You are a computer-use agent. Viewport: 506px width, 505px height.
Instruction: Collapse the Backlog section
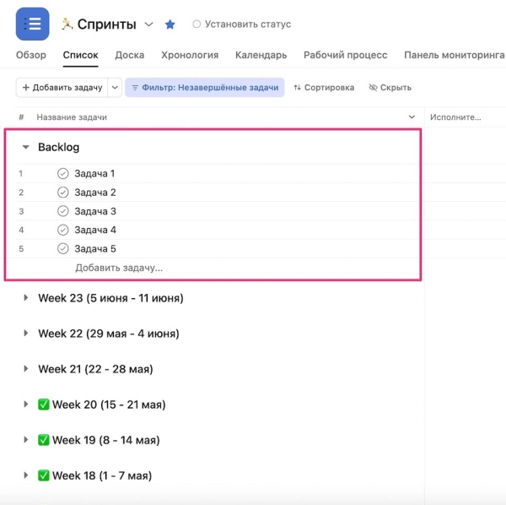tap(25, 147)
